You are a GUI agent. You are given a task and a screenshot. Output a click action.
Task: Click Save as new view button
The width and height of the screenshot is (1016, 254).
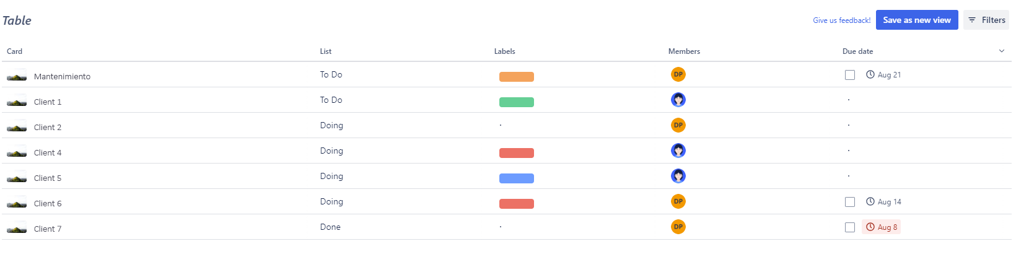pyautogui.click(x=917, y=20)
